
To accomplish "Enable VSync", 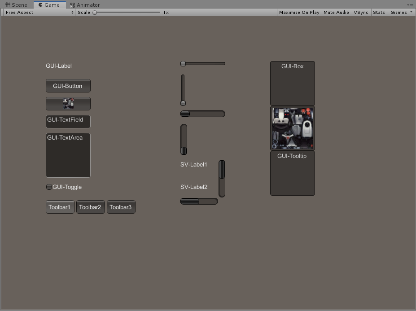I will tap(361, 12).
